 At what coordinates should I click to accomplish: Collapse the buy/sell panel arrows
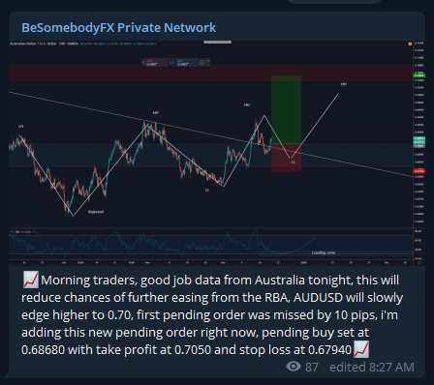pyautogui.click(x=208, y=62)
